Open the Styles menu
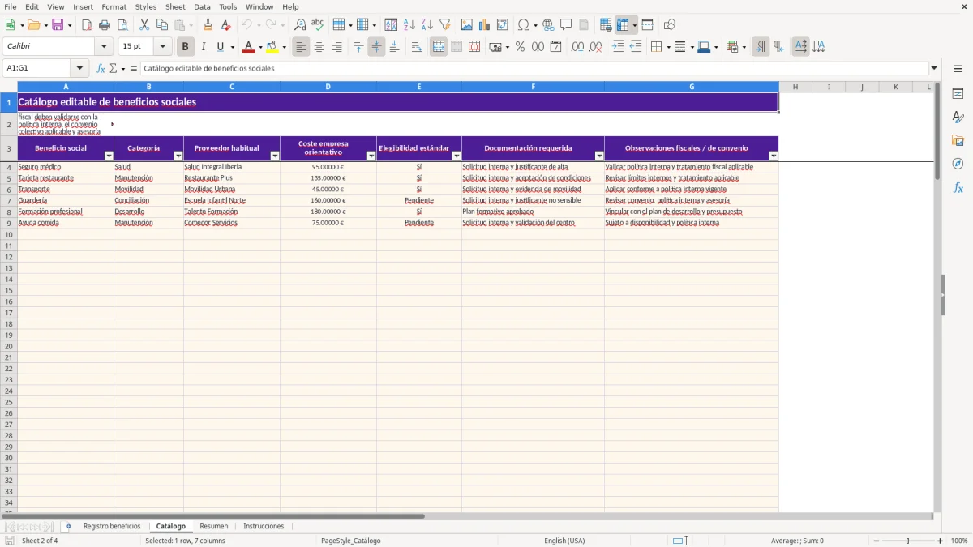This screenshot has height=547, width=973. 146,6
